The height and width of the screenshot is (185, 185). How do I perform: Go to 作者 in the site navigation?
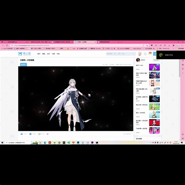coord(58,54)
